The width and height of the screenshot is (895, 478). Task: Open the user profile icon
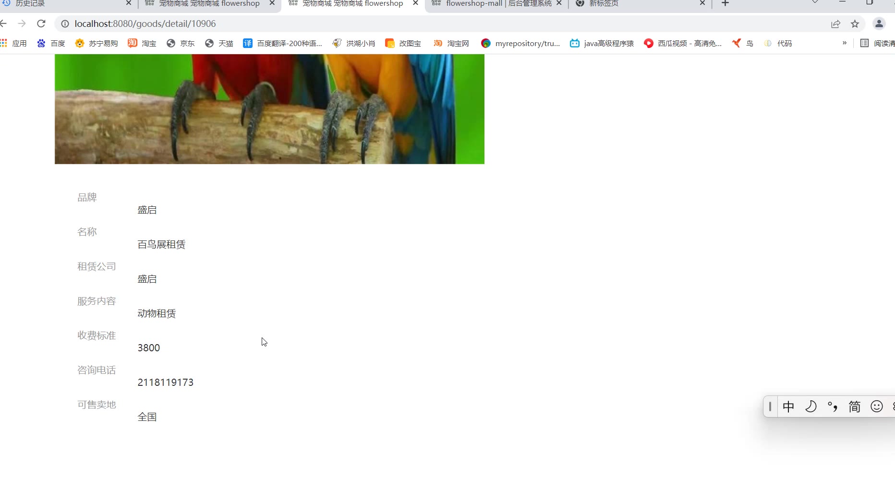[879, 24]
